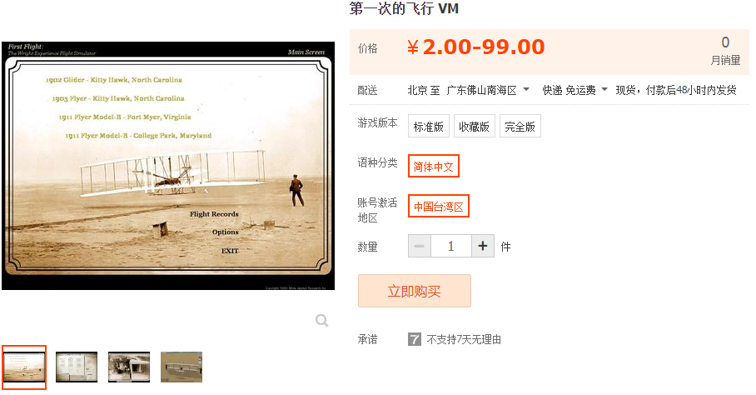756x395 pixels.
Task: Click the 立即购买 buy now button
Action: [414, 292]
